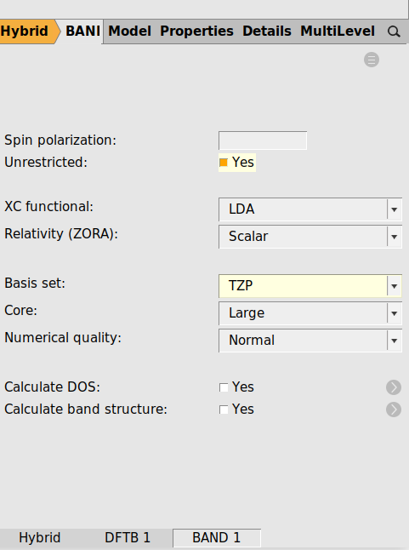Click the 'Calculate band structure:' label
The width and height of the screenshot is (409, 550).
point(86,410)
